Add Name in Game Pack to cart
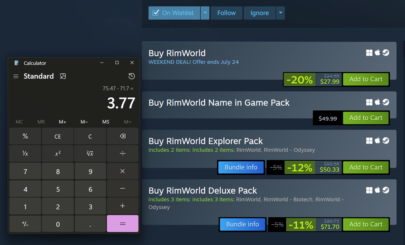This screenshot has width=405, height=245. (x=366, y=118)
